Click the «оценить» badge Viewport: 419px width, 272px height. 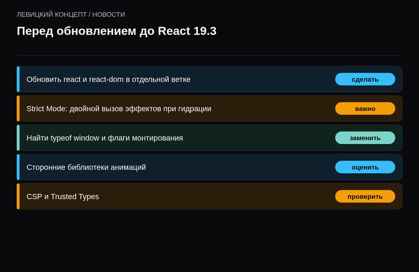365,167
